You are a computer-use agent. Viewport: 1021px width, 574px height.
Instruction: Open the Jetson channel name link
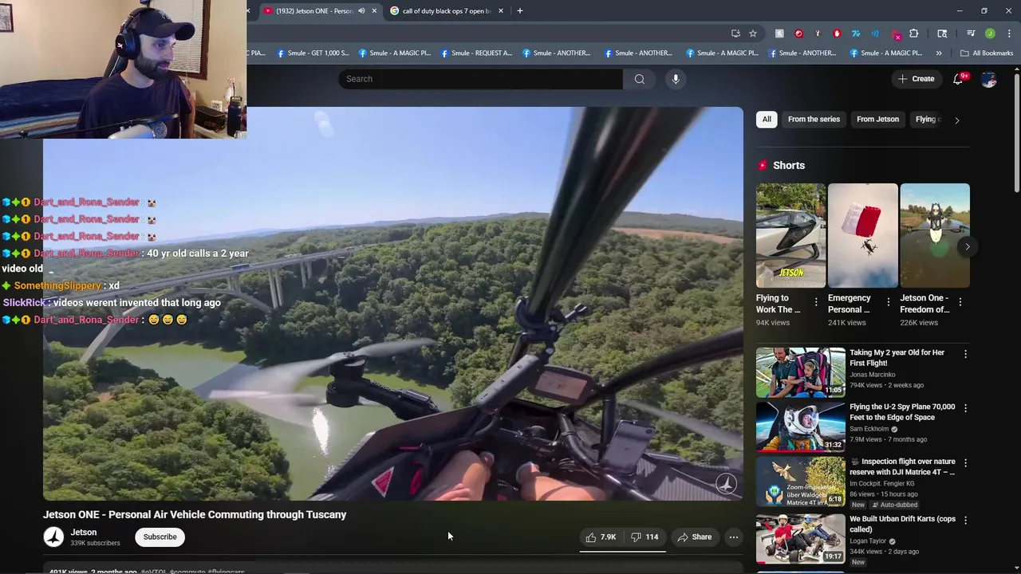pos(84,533)
